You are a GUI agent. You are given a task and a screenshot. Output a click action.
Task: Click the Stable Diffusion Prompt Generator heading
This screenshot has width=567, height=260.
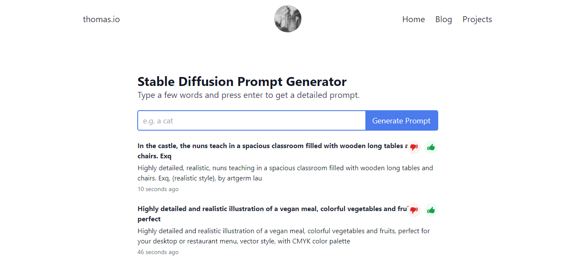point(242,81)
